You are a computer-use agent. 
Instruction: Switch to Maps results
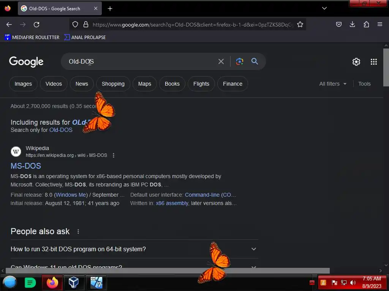point(145,84)
